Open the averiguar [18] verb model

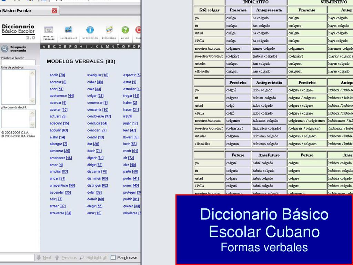98,75
